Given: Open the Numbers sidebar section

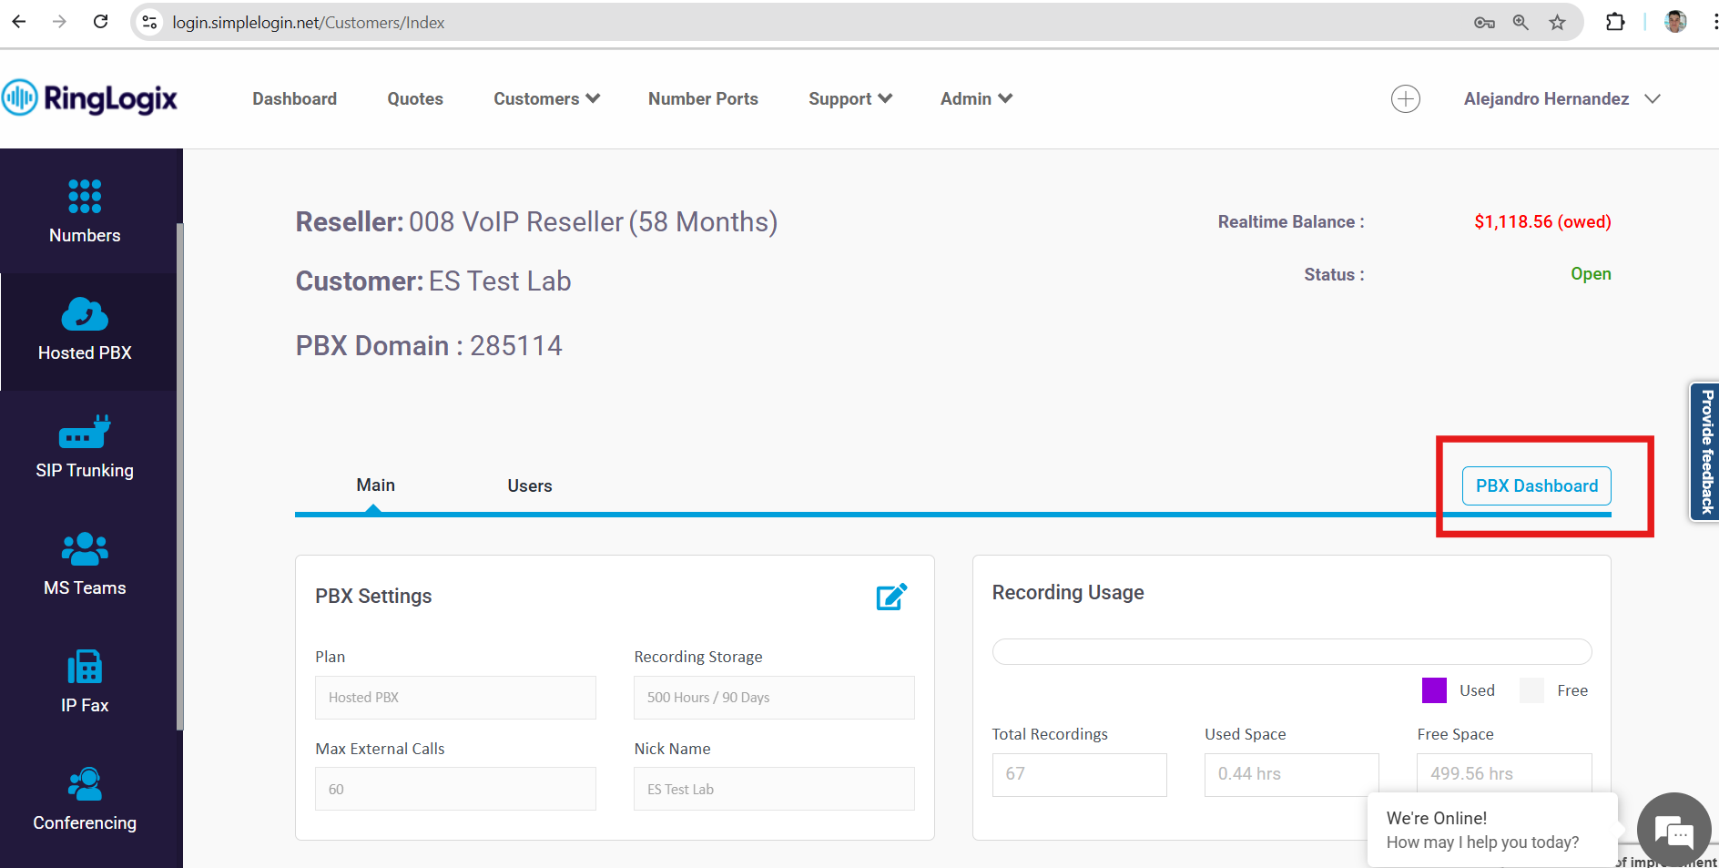Looking at the screenshot, I should click(85, 212).
